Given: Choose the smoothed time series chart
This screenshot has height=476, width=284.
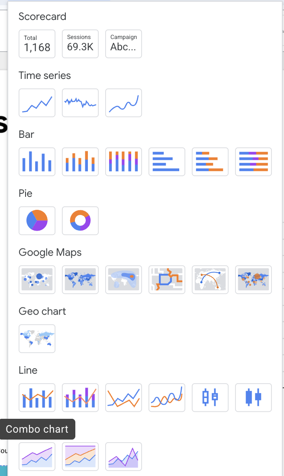Looking at the screenshot, I should tap(123, 103).
